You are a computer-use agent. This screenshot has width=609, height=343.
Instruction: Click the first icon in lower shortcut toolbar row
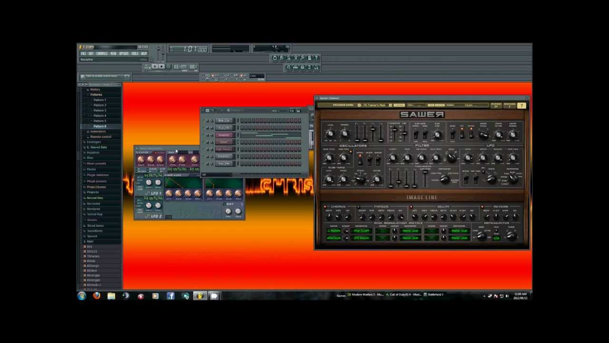point(288,67)
